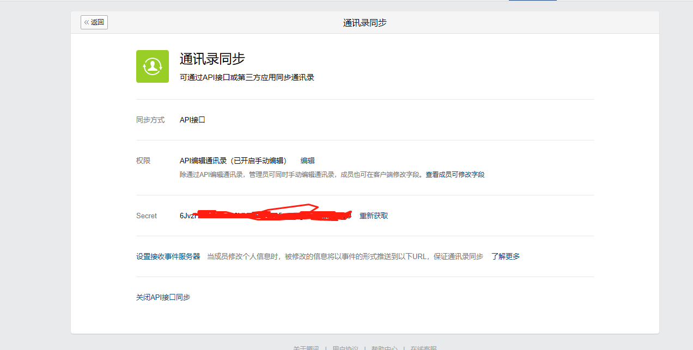Select the API接口 sync method value

[193, 120]
